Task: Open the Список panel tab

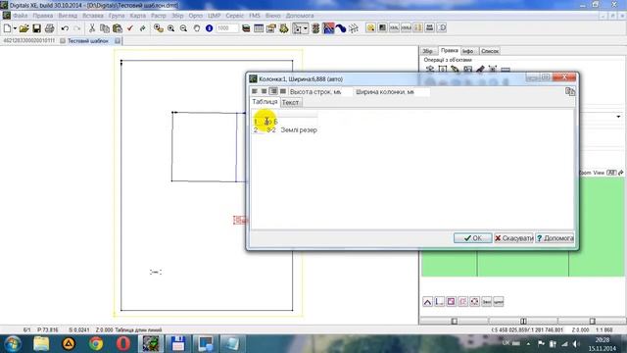Action: pyautogui.click(x=490, y=51)
